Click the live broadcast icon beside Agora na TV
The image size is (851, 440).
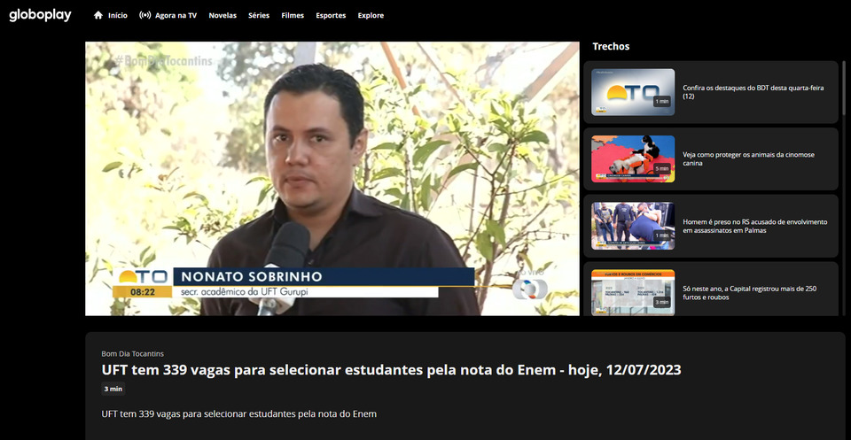point(144,15)
